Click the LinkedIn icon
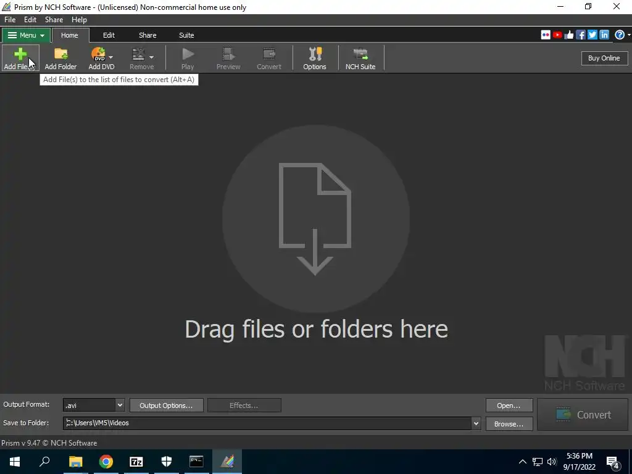This screenshot has height=474, width=632. coord(604,35)
